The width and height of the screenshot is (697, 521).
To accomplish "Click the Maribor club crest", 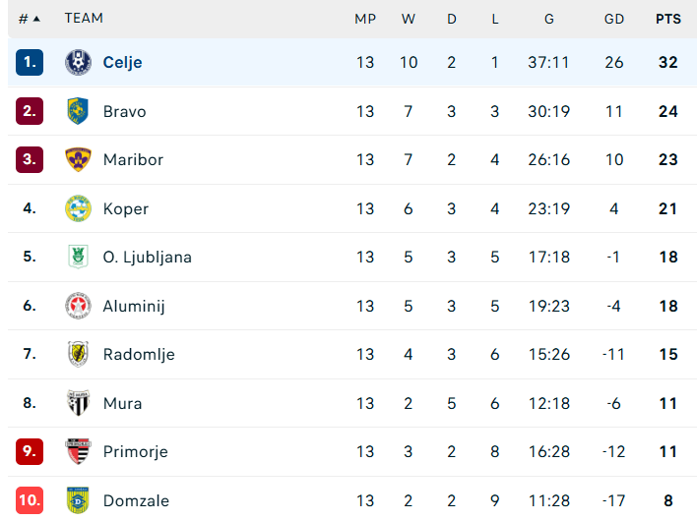I will tap(78, 159).
